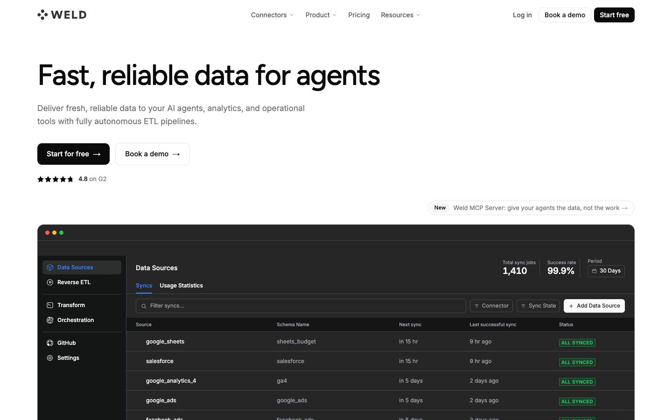The height and width of the screenshot is (420, 672).
Task: Click the 1,410 total sync jobs value
Action: point(515,271)
